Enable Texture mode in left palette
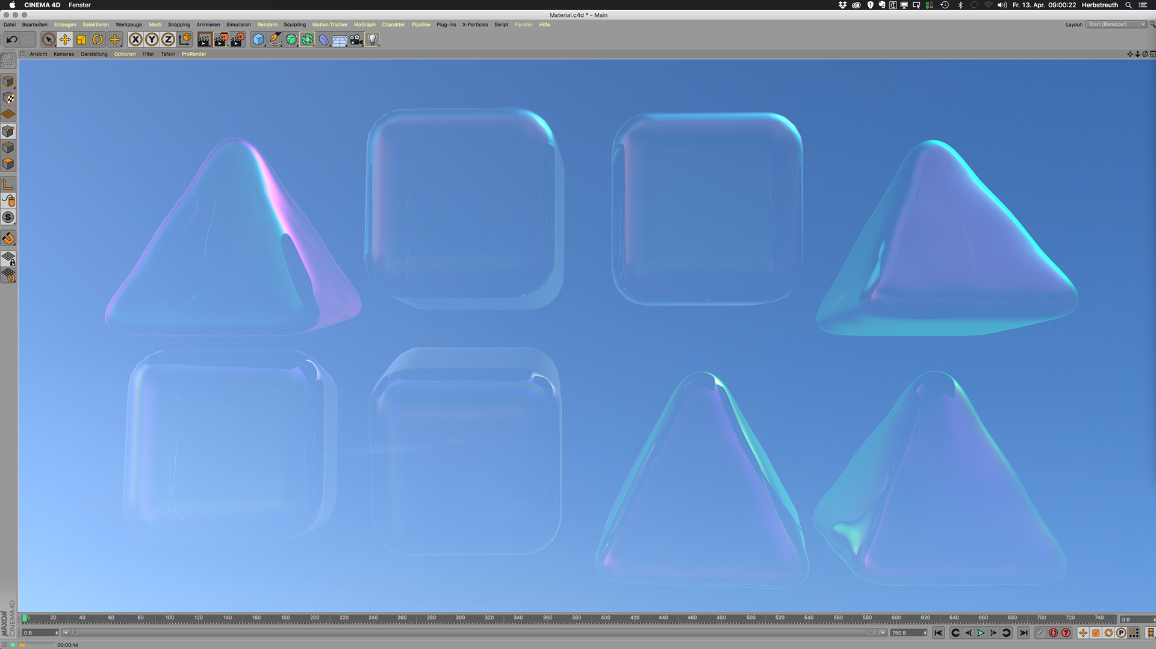The width and height of the screenshot is (1156, 649). pos(8,98)
